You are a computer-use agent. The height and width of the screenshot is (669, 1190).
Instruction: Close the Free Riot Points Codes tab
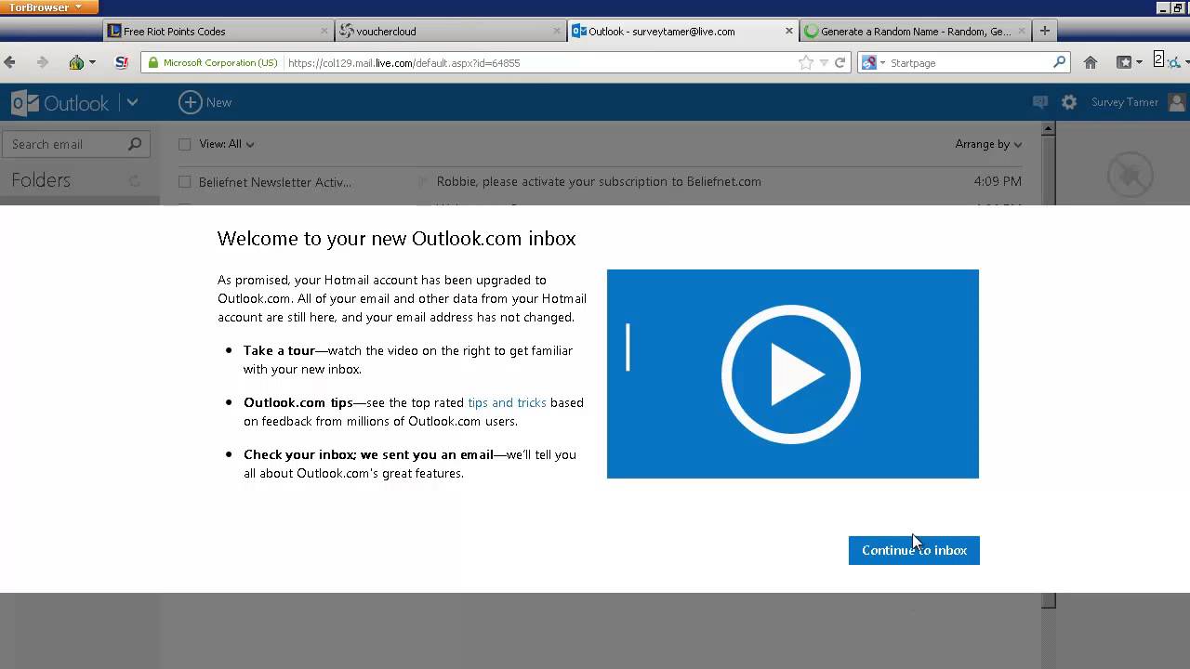(x=324, y=31)
